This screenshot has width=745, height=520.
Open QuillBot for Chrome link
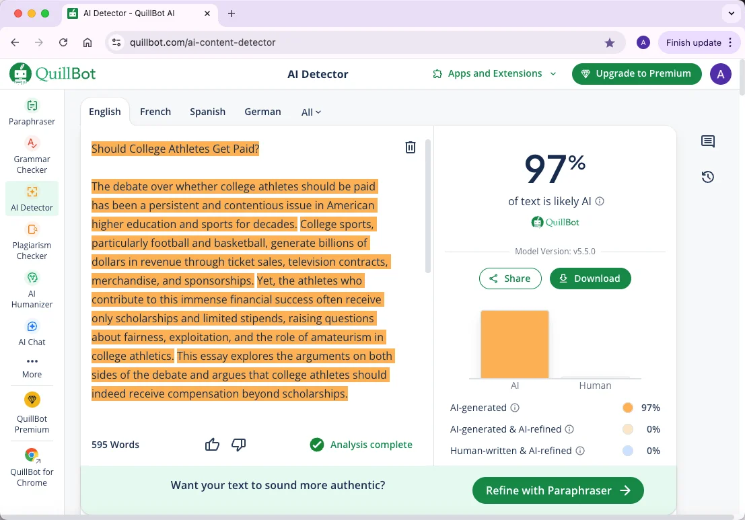(x=32, y=468)
